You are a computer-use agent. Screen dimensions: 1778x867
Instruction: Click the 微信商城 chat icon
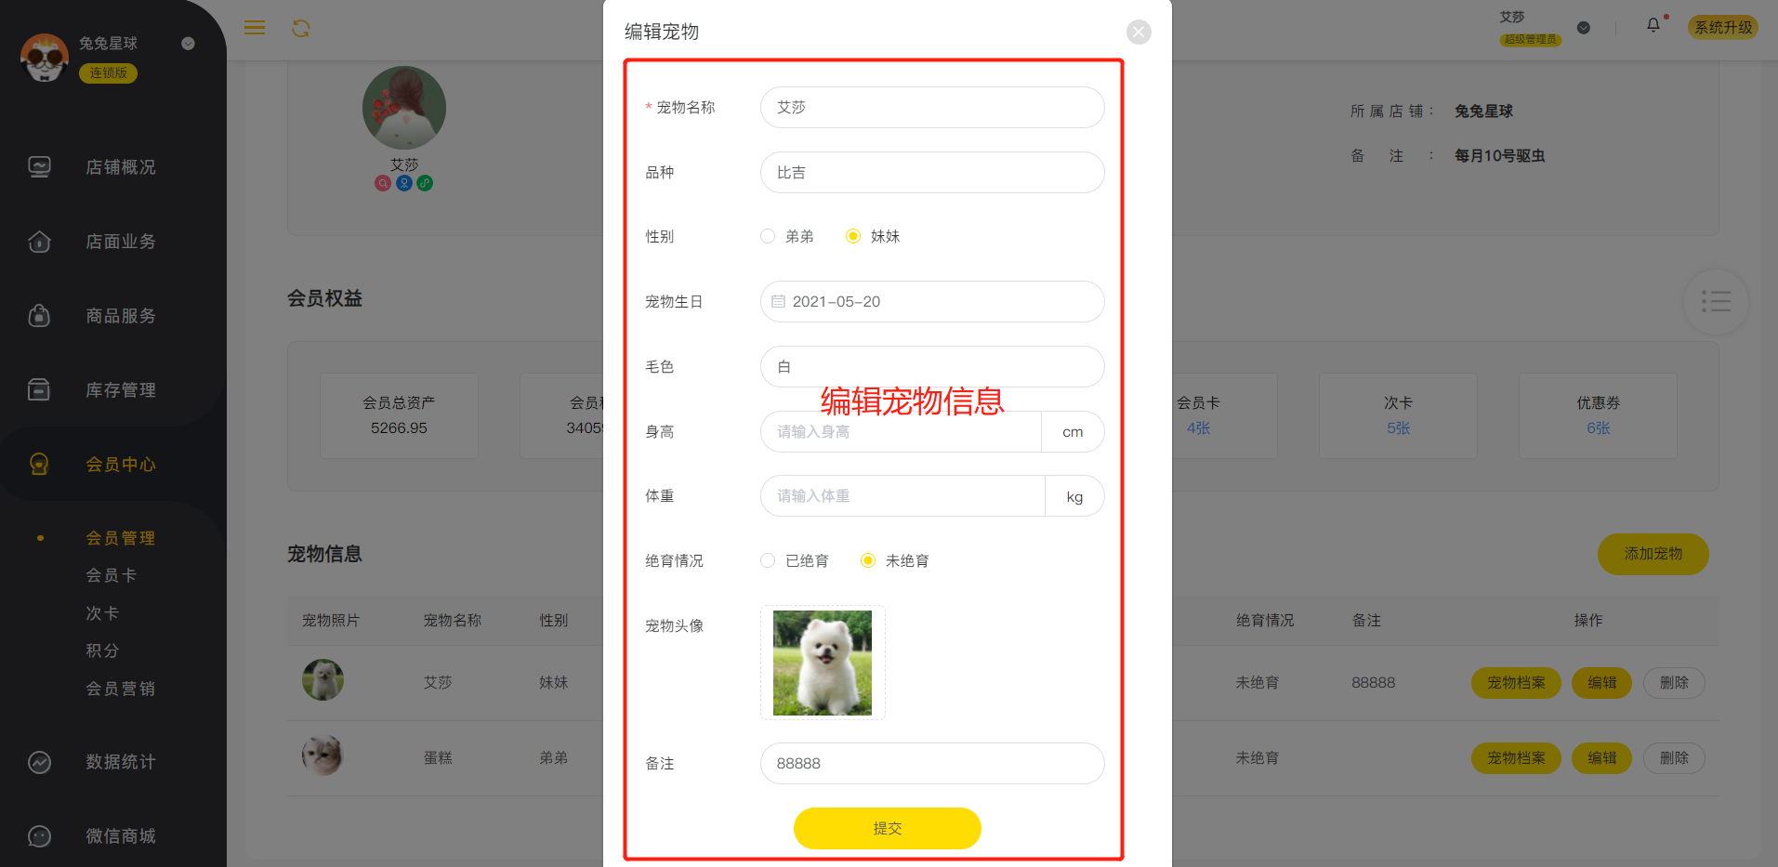(40, 836)
